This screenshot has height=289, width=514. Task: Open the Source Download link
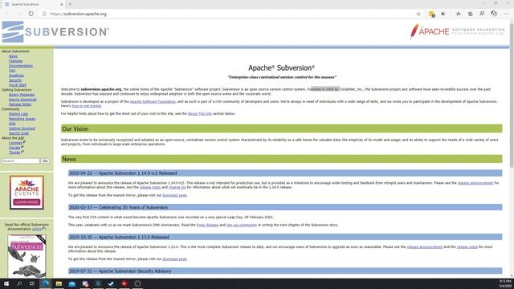point(22,100)
